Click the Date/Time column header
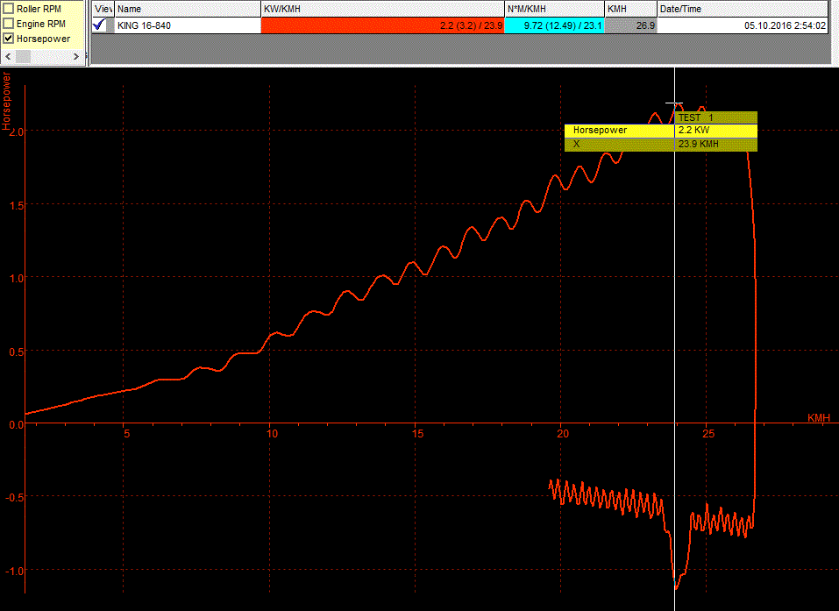Viewport: 839px width, 611px height. click(743, 9)
